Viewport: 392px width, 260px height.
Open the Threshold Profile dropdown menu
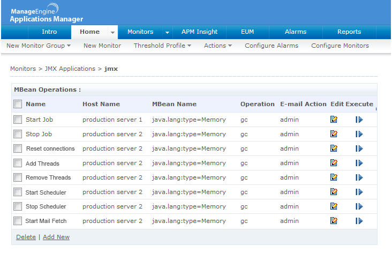(x=162, y=46)
